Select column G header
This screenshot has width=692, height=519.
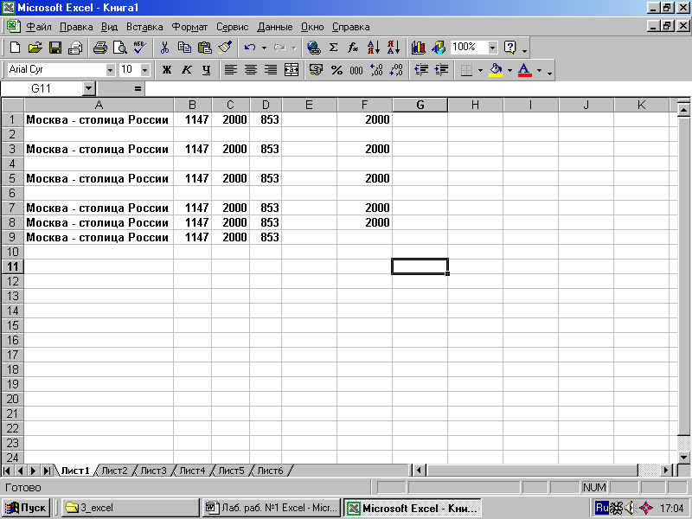420,105
